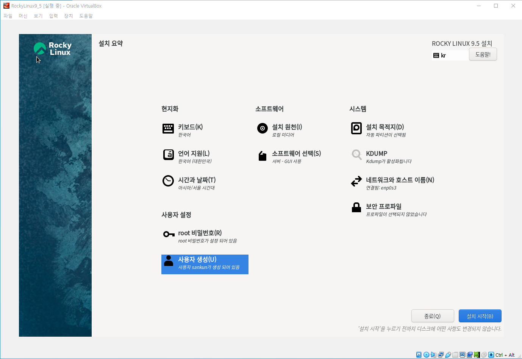The image size is (522, 359).
Task: Click VirtualBox display status icon
Action: (462, 355)
